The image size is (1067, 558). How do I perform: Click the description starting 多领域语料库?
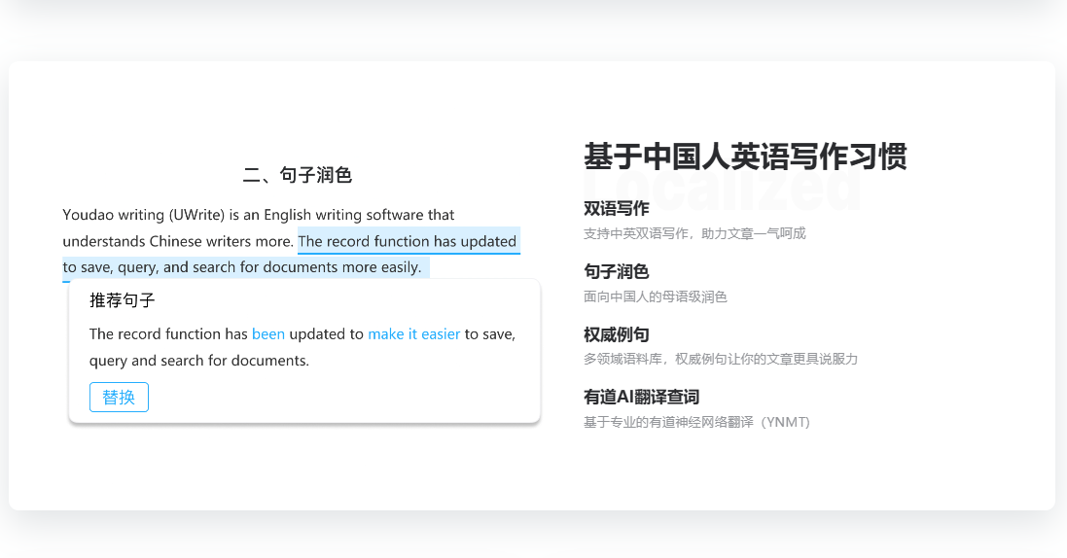pyautogui.click(x=721, y=360)
